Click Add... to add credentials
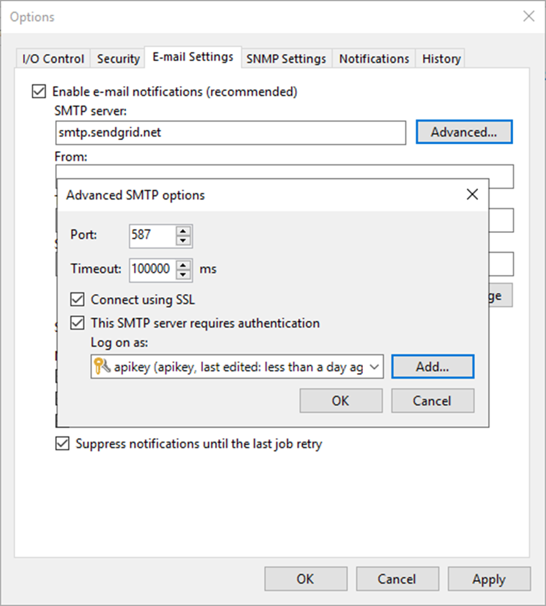The height and width of the screenshot is (606, 546). pyautogui.click(x=433, y=366)
